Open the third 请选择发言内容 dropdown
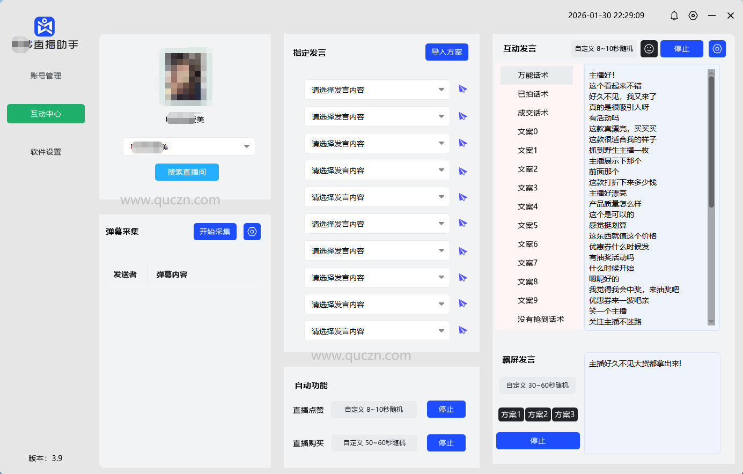The image size is (743, 474). (x=377, y=143)
